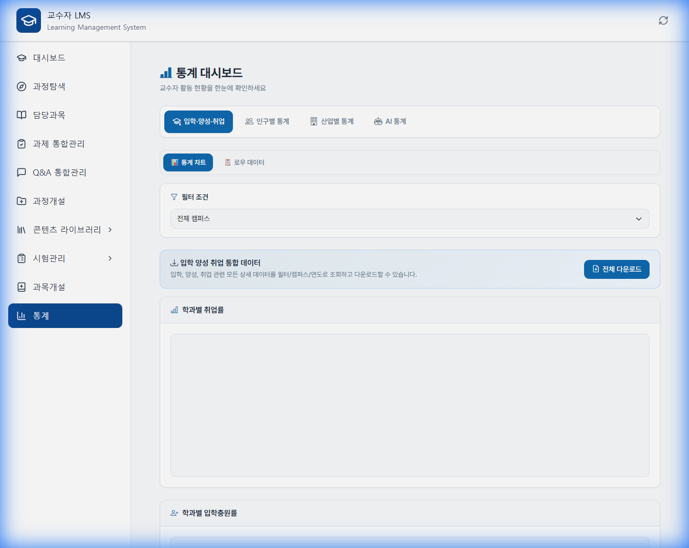Toggle view to 로우 데이터
This screenshot has height=548, width=689.
(x=245, y=163)
